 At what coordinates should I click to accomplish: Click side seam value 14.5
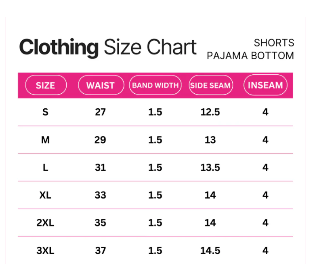point(210,251)
